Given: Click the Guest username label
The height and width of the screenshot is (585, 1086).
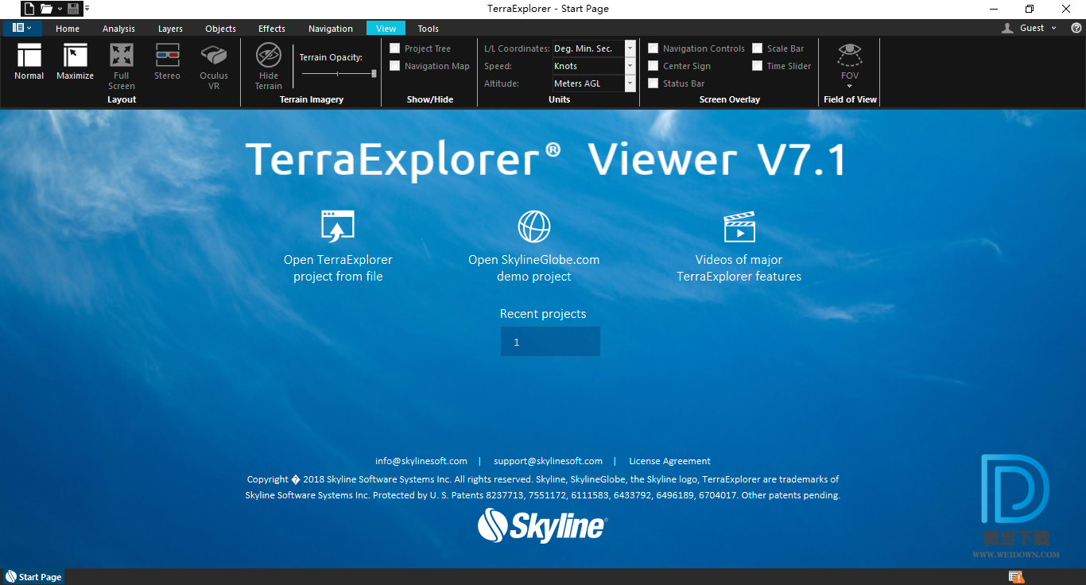Looking at the screenshot, I should pyautogui.click(x=1032, y=28).
